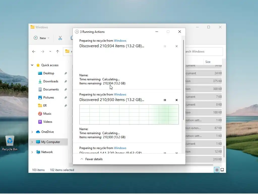Pause the 210,934 items operation
Viewport: 258px width, 194px height.
165,46
